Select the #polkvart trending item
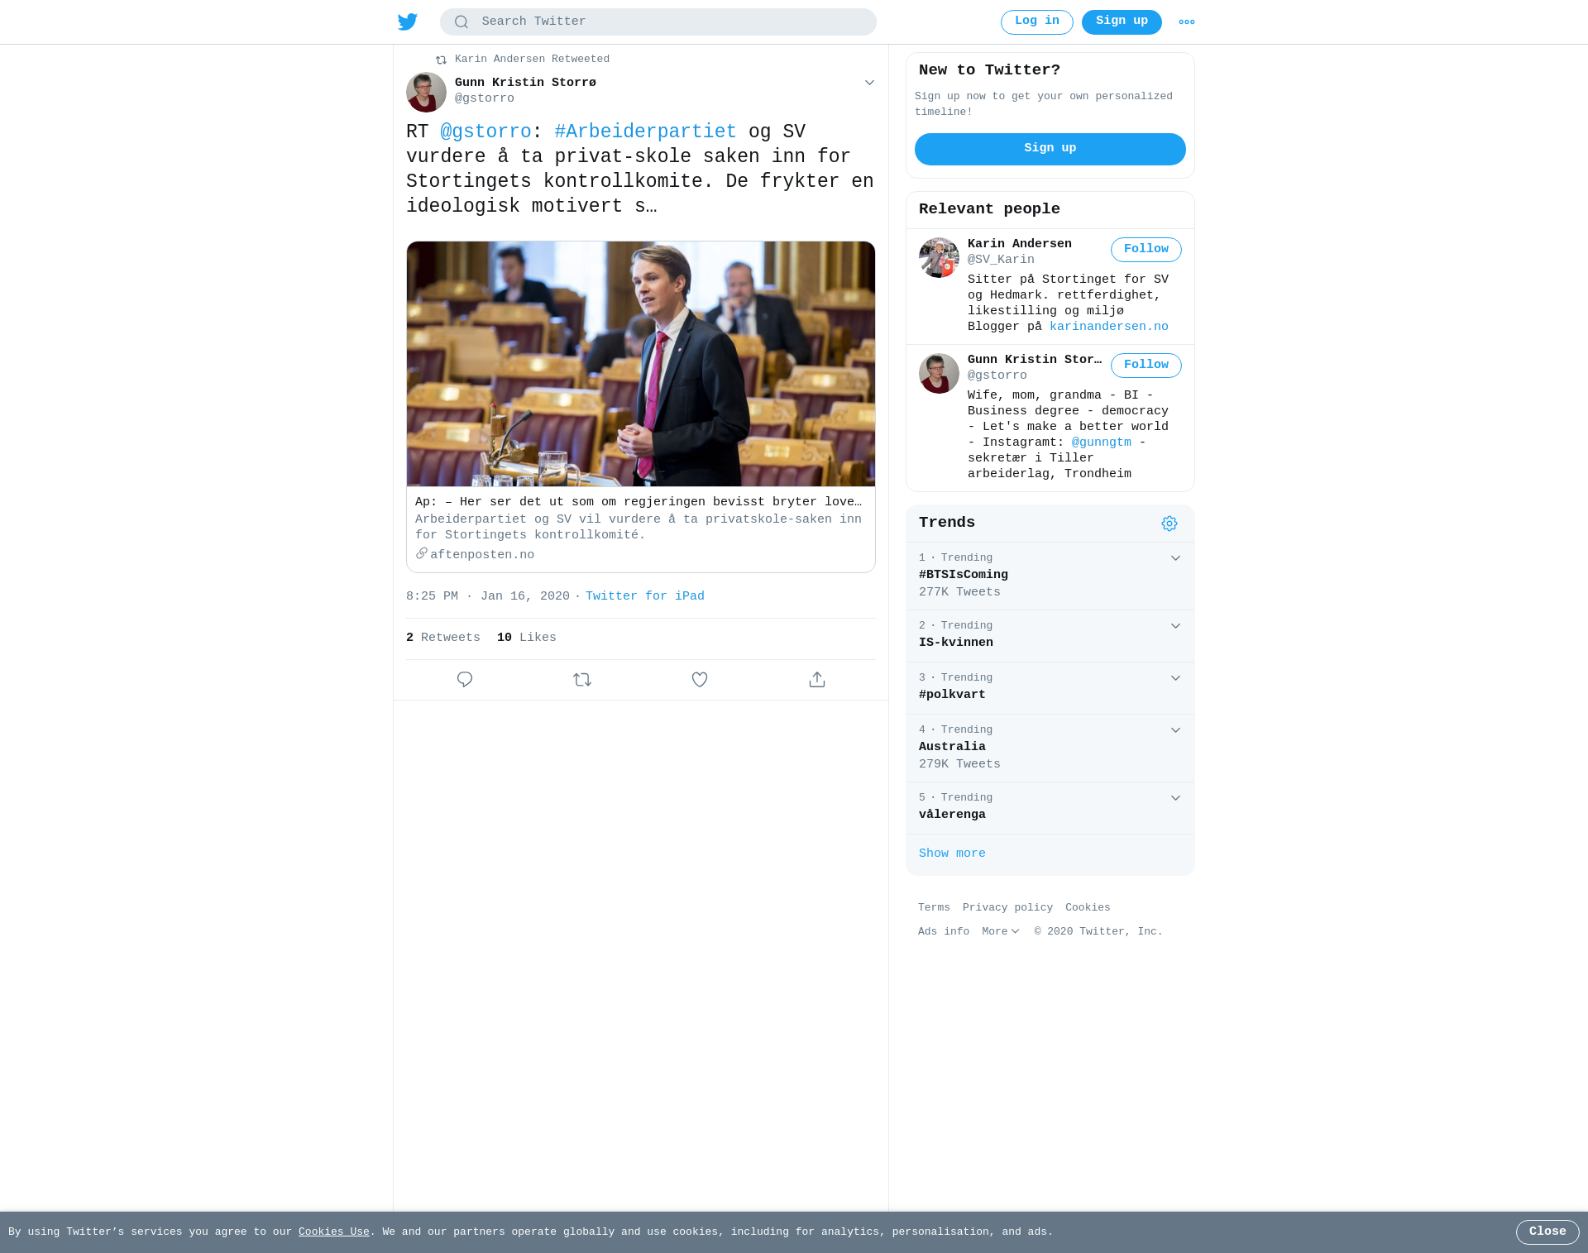 click(1050, 688)
